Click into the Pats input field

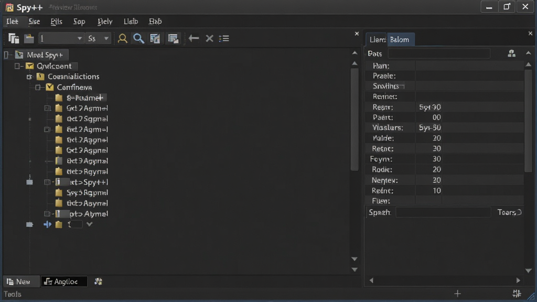pos(439,53)
